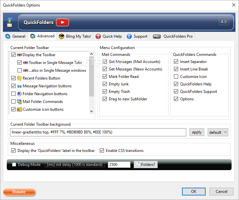This screenshot has height=200, width=239.
Task: Click the clock folder icon for Recent Folders Button
Action: pyautogui.click(x=19, y=78)
